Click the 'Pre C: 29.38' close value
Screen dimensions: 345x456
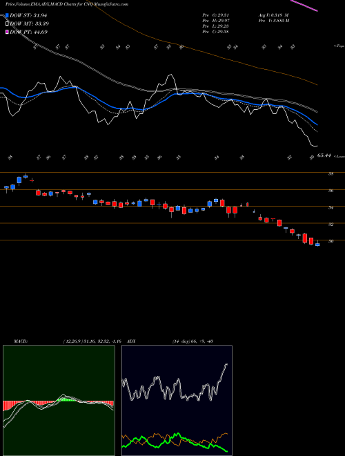coord(215,32)
